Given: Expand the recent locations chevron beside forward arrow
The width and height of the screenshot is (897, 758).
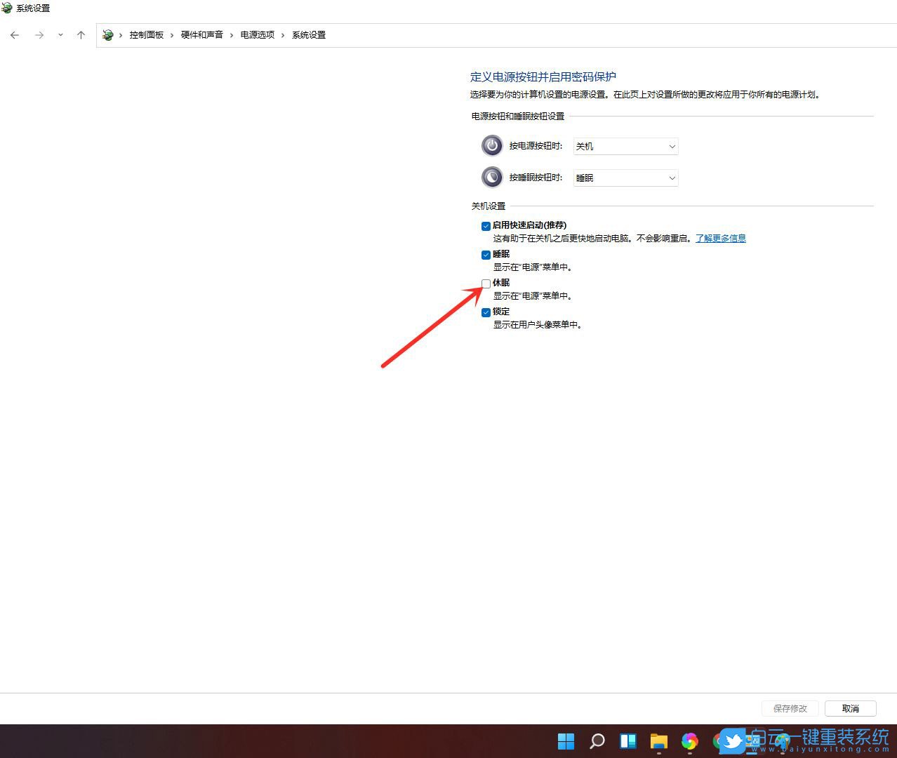Looking at the screenshot, I should pos(60,34).
